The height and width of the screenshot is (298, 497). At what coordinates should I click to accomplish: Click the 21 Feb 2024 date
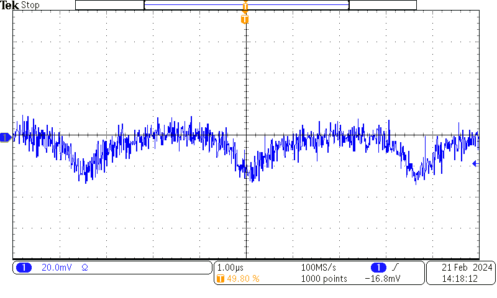467,268
